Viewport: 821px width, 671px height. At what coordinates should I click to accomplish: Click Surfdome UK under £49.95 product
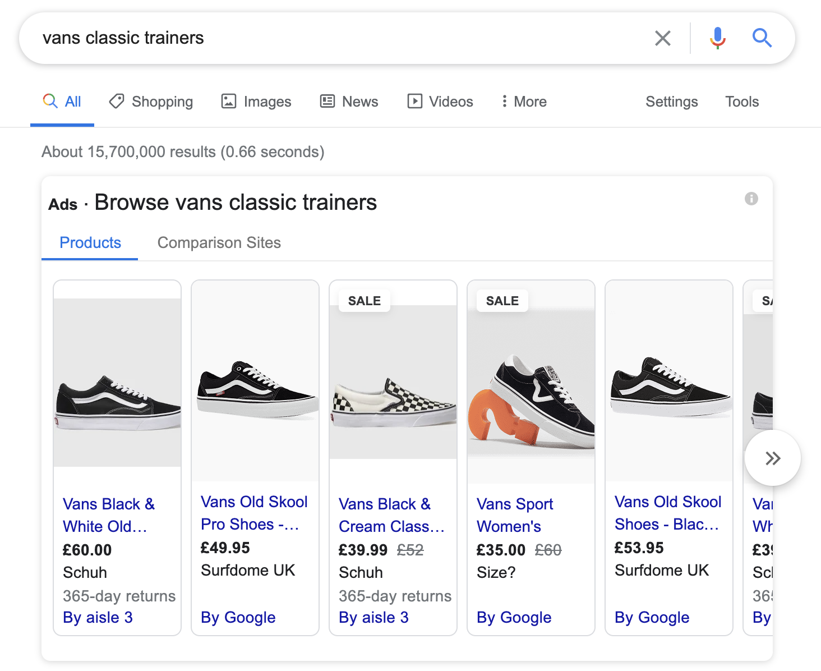[248, 570]
